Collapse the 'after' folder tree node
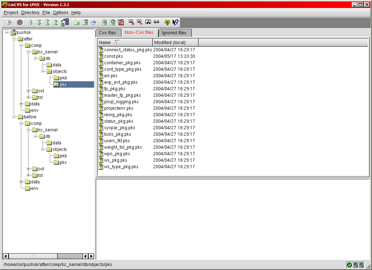The height and width of the screenshot is (270, 372). 14,39
